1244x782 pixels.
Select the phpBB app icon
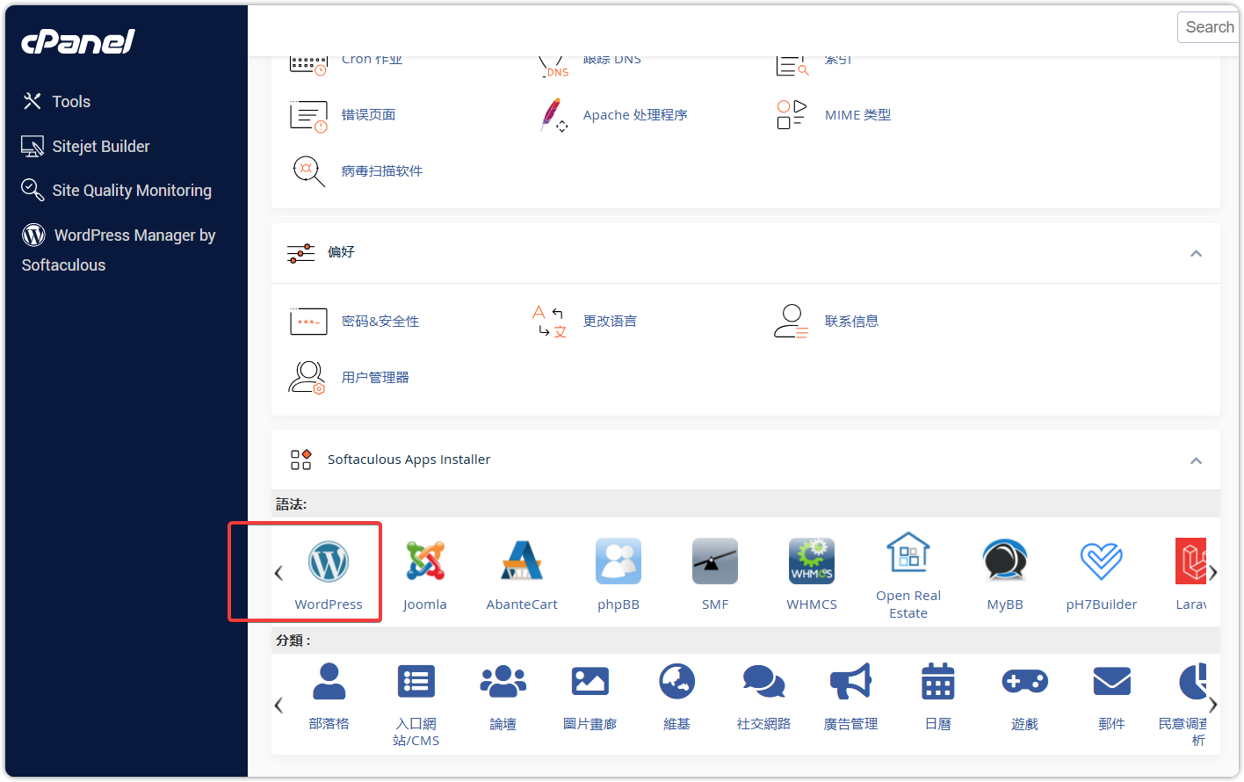tap(618, 561)
